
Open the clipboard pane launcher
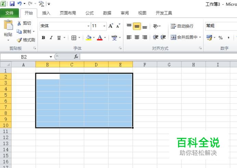click(35, 48)
